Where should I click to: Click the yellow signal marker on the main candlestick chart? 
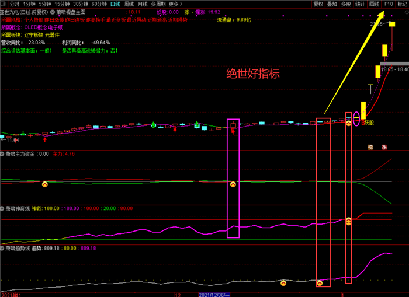click(348, 123)
